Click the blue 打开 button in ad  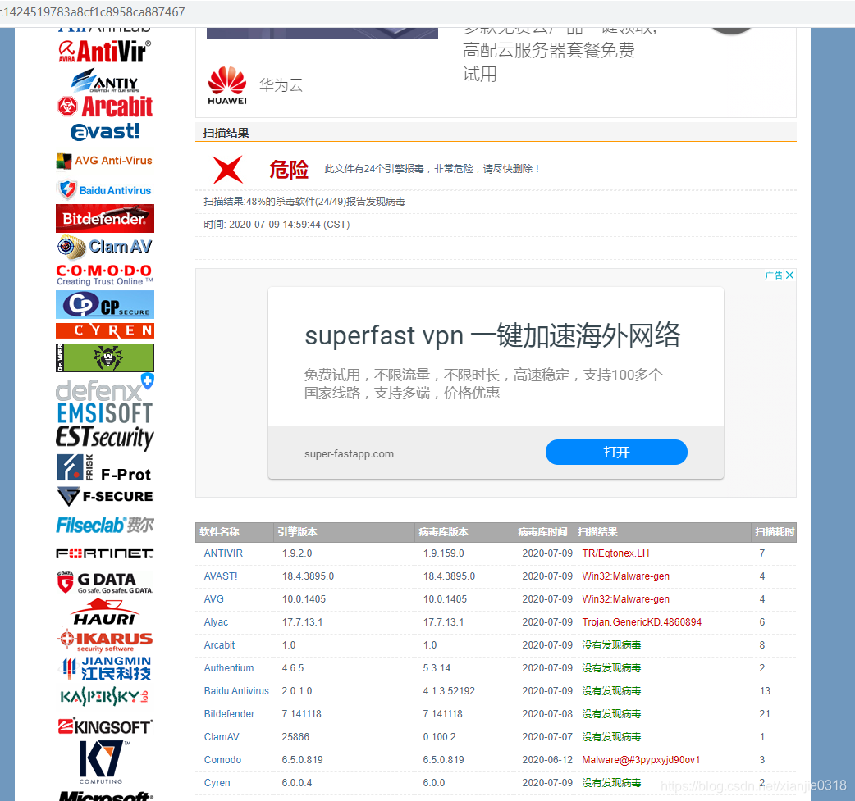tap(616, 453)
